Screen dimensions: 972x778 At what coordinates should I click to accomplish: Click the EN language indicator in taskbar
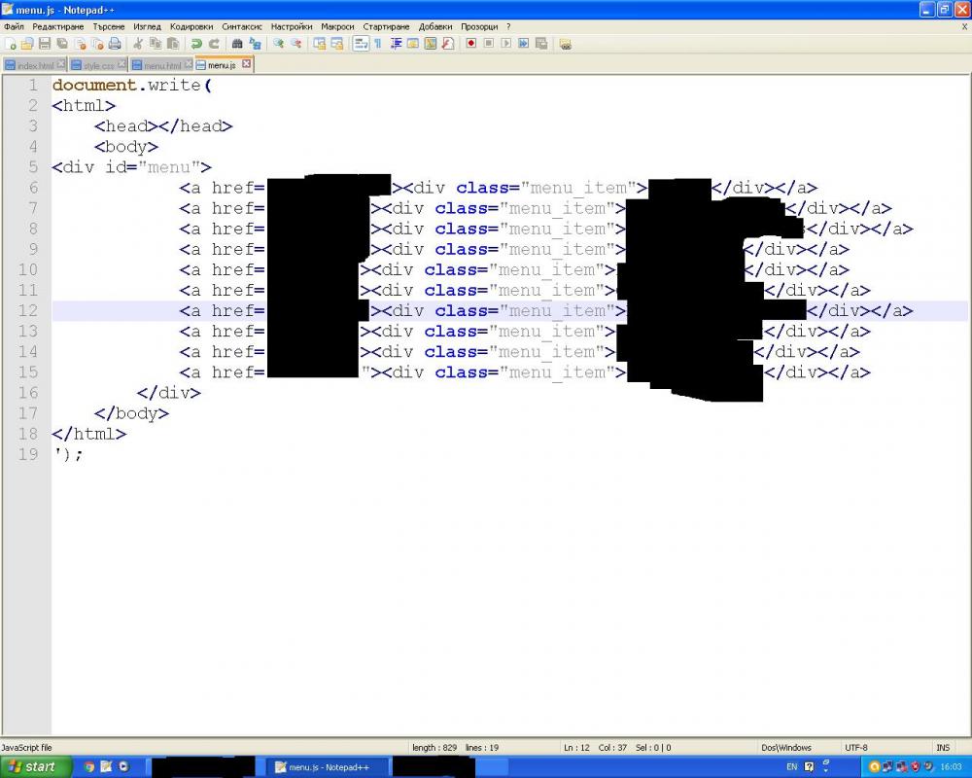[791, 767]
